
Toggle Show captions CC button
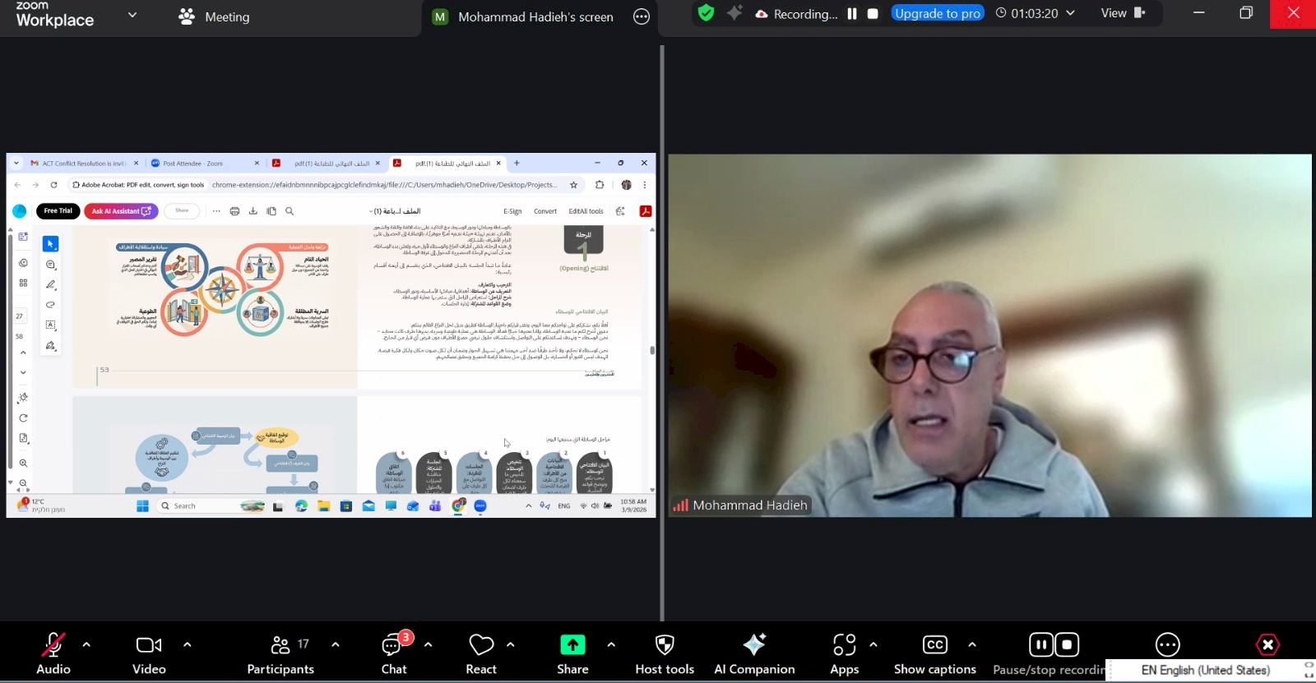click(934, 646)
